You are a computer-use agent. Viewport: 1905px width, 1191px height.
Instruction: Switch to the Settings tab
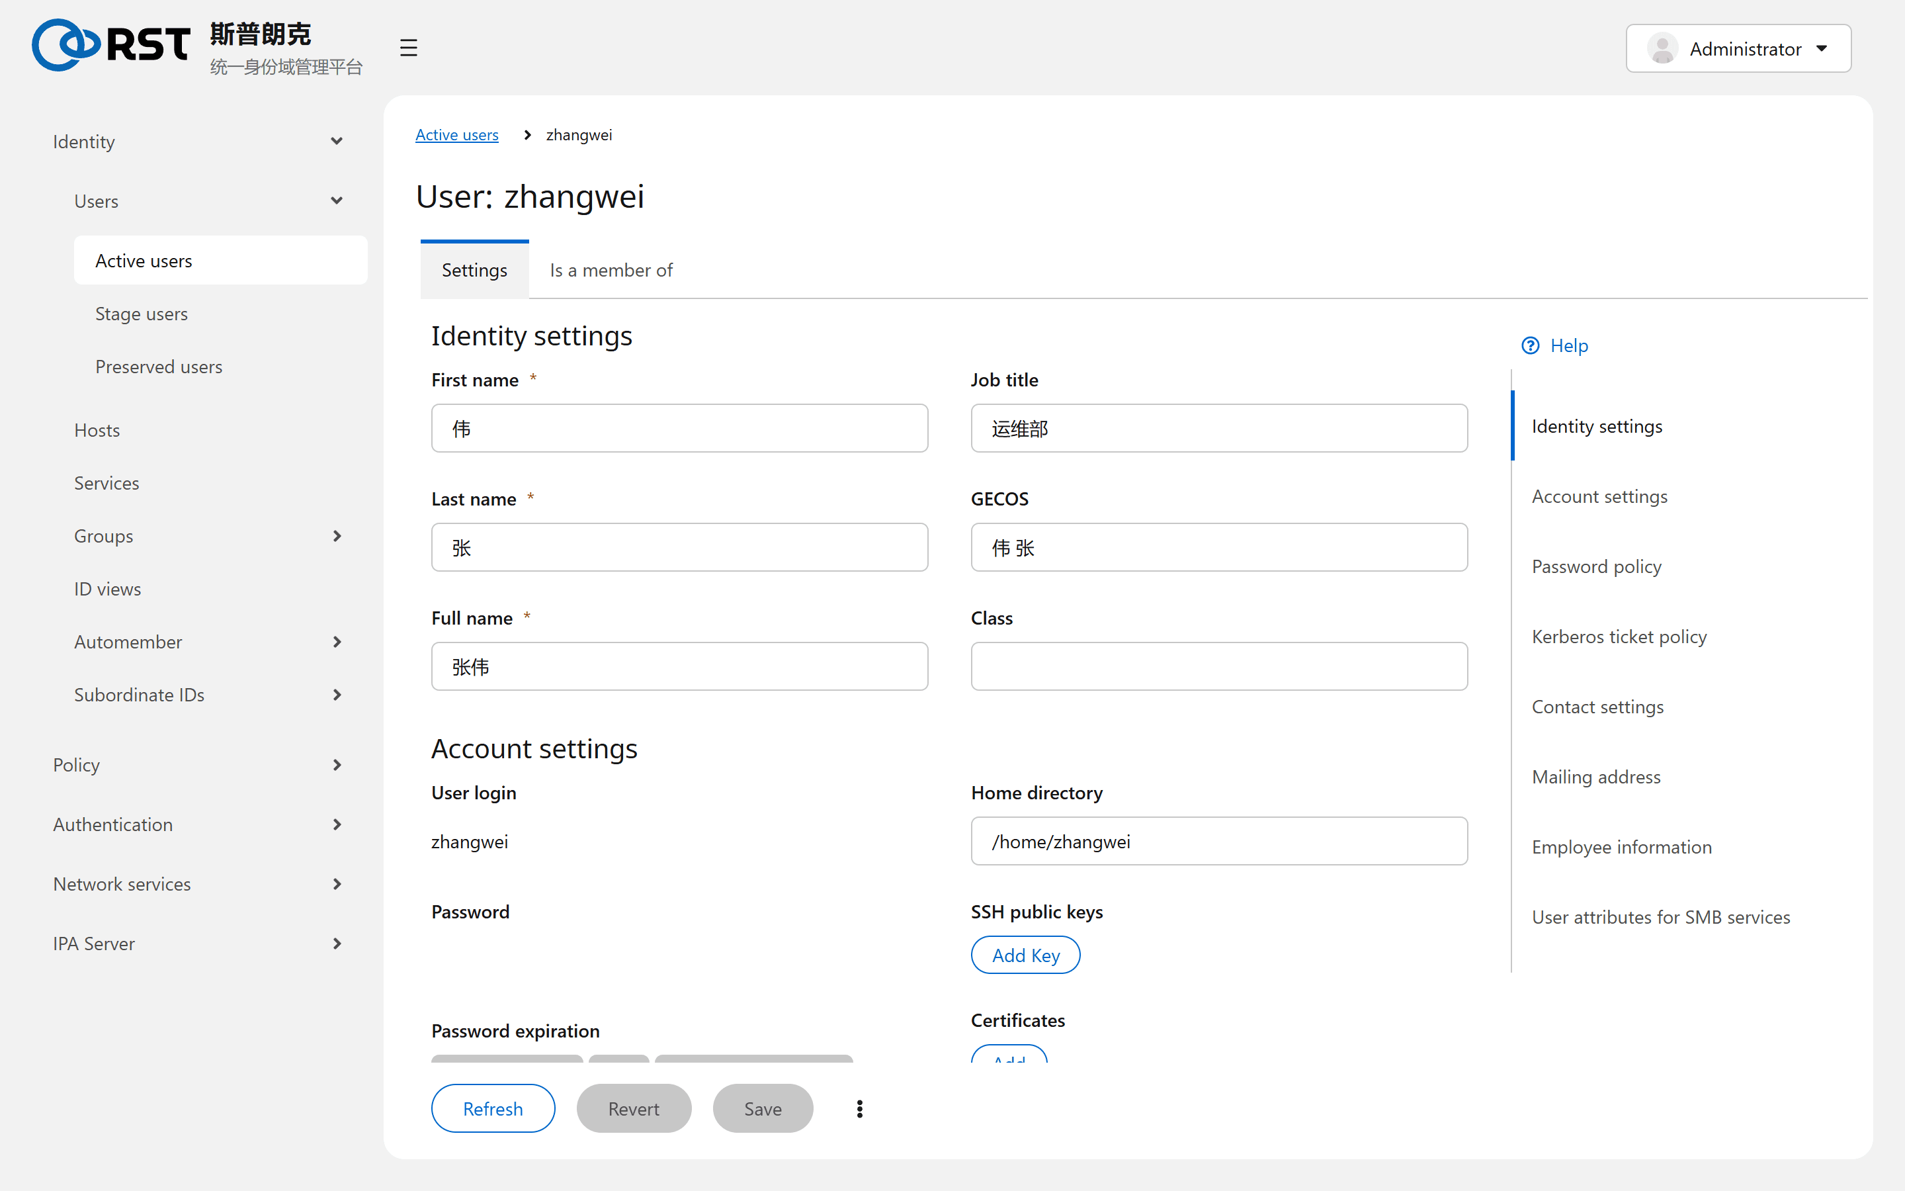pos(475,270)
